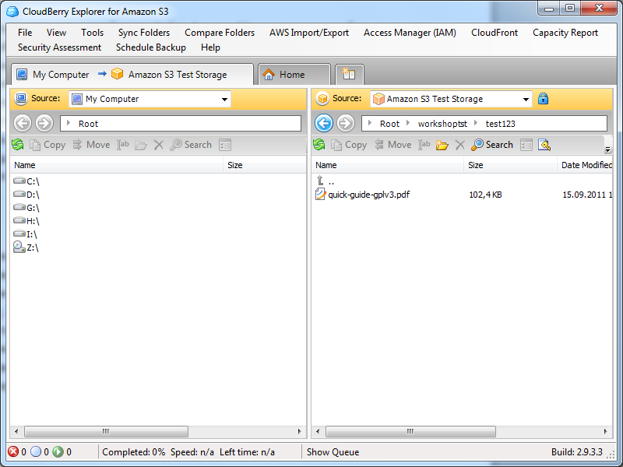623x467 pixels.
Task: Search button in Amazon S3 toolbar
Action: point(492,145)
